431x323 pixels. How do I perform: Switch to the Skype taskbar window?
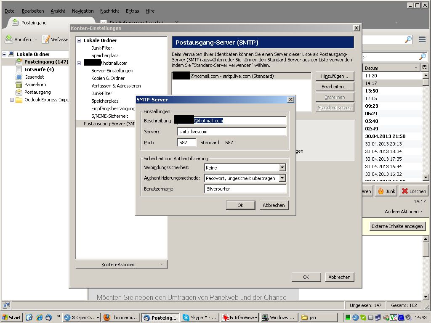coord(201,318)
